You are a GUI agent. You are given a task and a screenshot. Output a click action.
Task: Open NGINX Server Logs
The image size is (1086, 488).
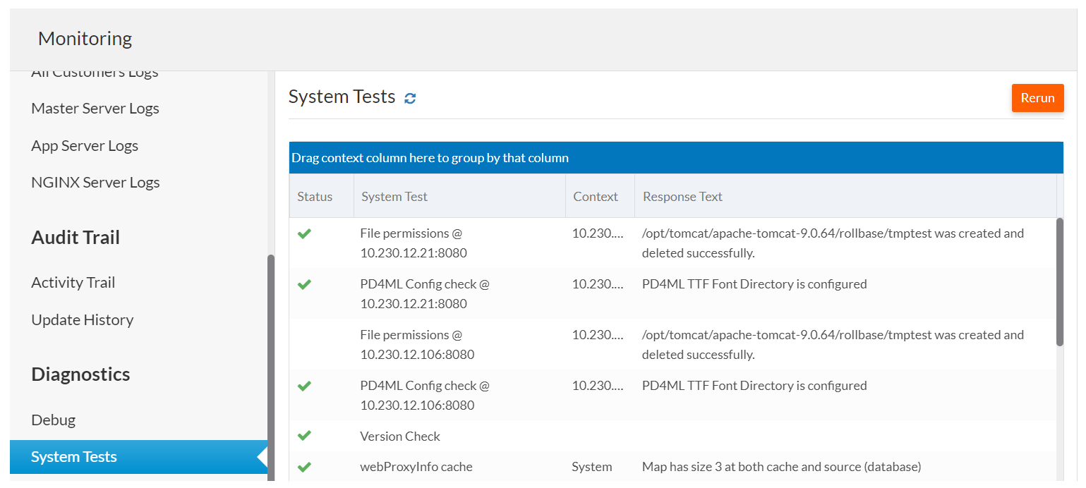(95, 183)
